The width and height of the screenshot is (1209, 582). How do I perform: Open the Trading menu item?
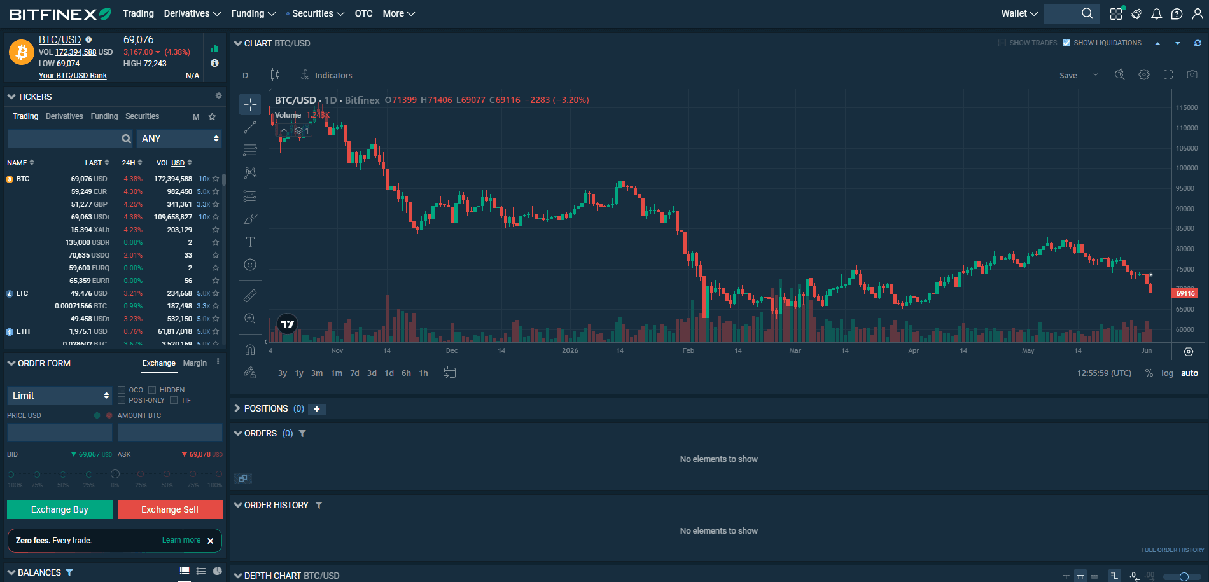[x=138, y=13]
